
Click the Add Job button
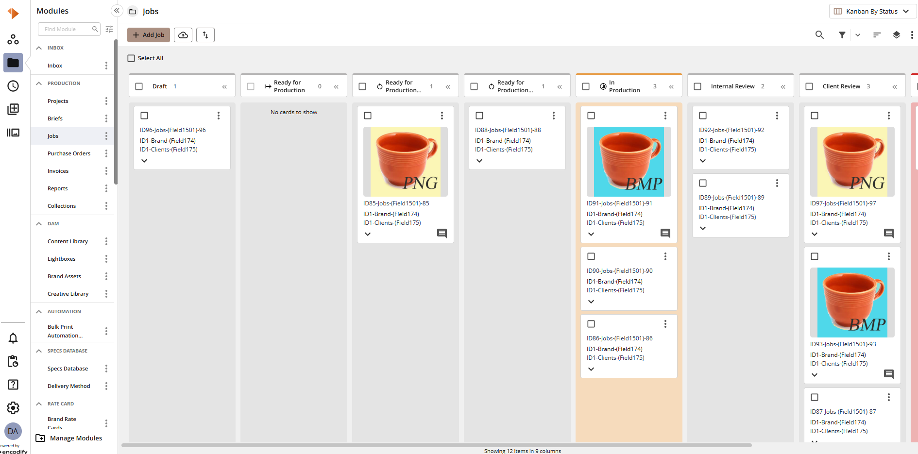(149, 35)
